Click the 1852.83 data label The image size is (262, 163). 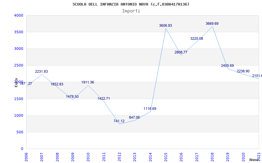tap(57, 84)
